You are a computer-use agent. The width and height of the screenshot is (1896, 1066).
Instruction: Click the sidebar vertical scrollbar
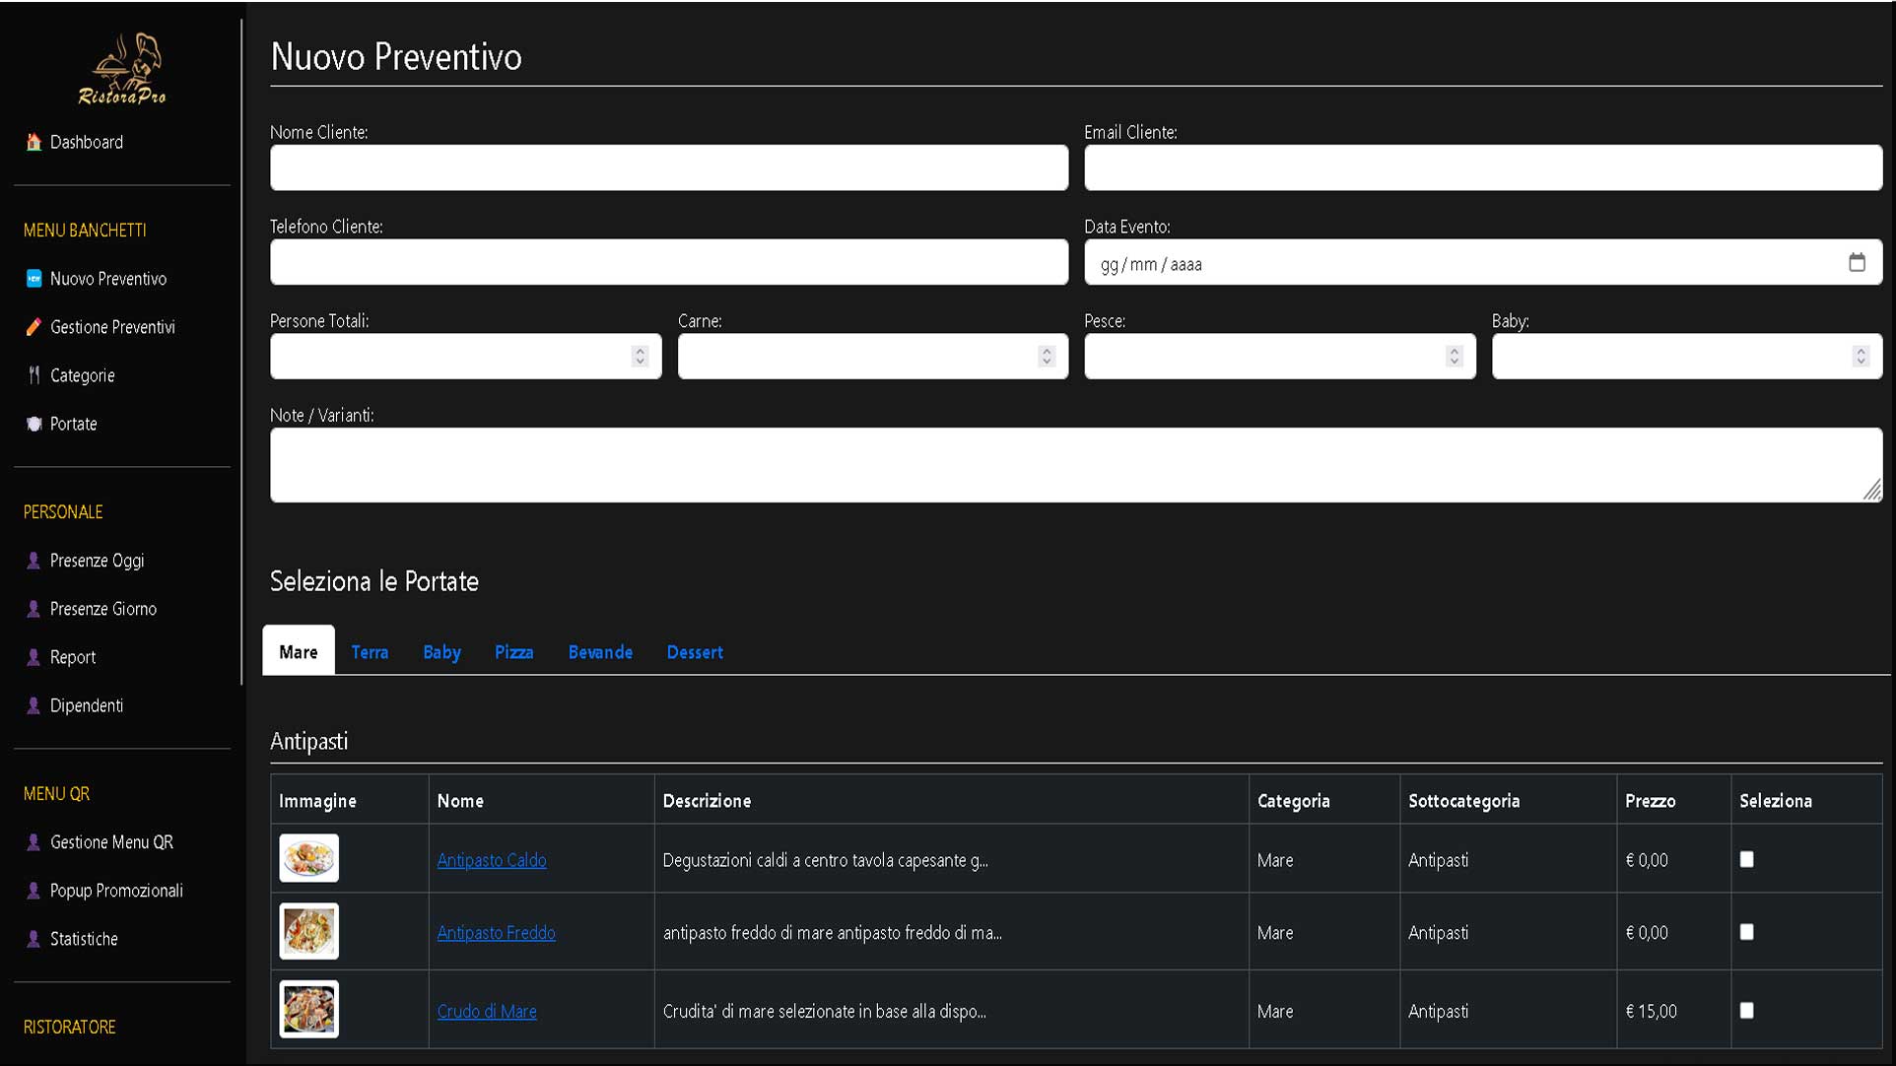click(241, 352)
